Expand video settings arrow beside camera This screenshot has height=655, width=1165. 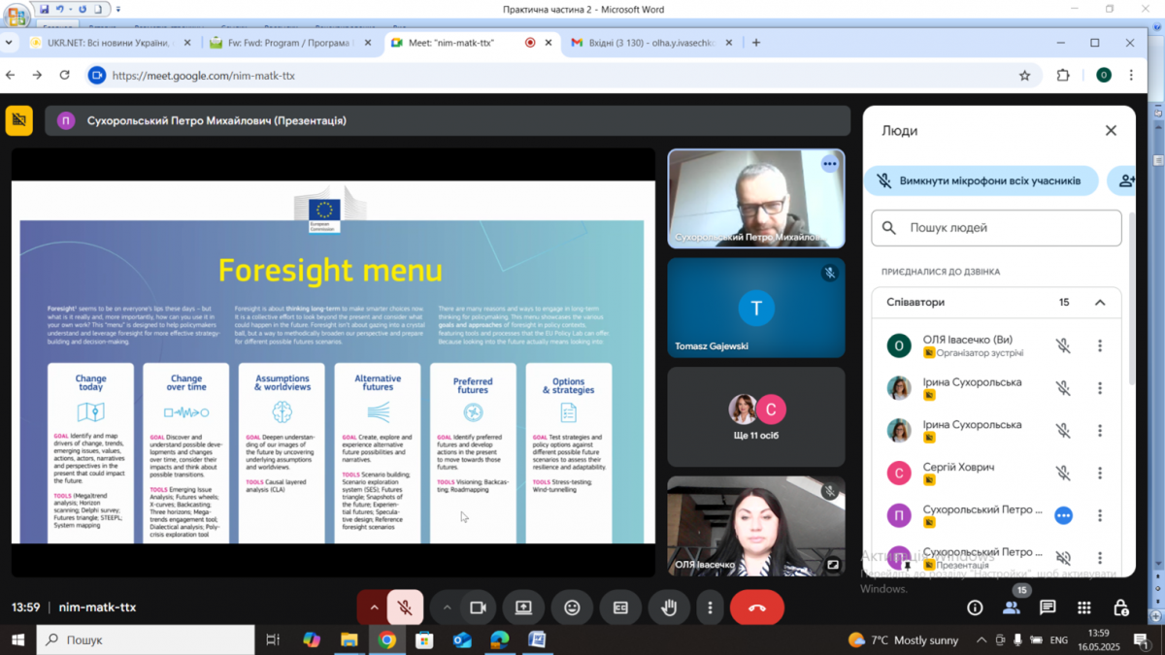447,607
